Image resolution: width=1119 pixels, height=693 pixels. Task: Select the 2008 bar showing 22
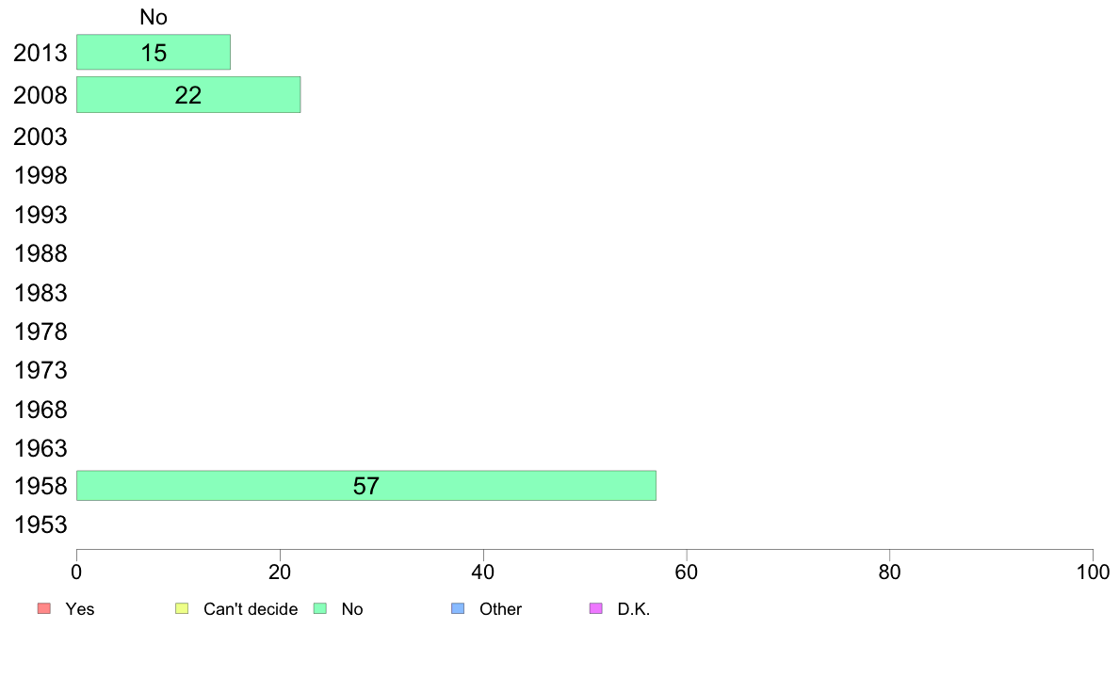188,94
